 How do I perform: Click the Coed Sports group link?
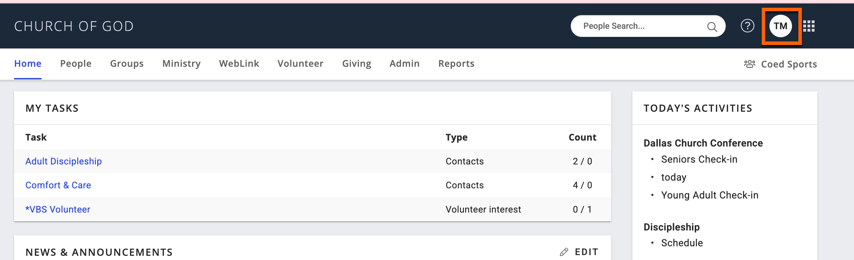click(789, 64)
